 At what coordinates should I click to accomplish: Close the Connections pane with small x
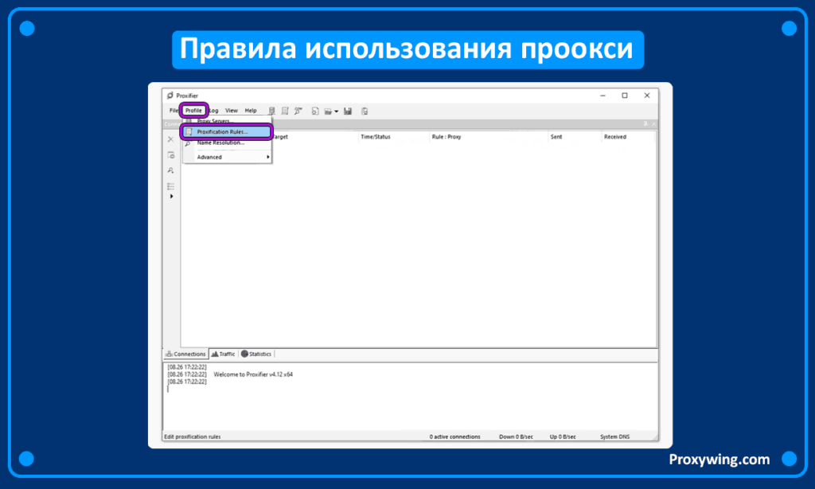click(654, 123)
